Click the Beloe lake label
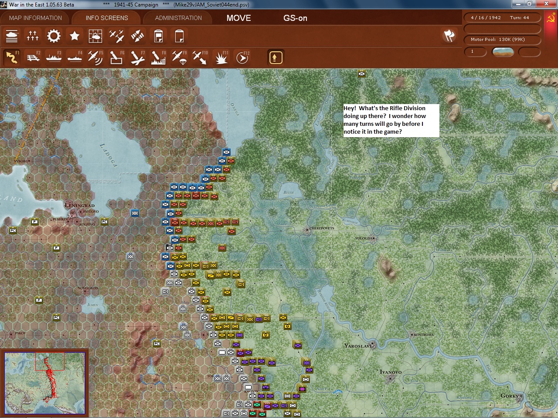Screen dimensions: 558x418 pyautogui.click(x=289, y=192)
